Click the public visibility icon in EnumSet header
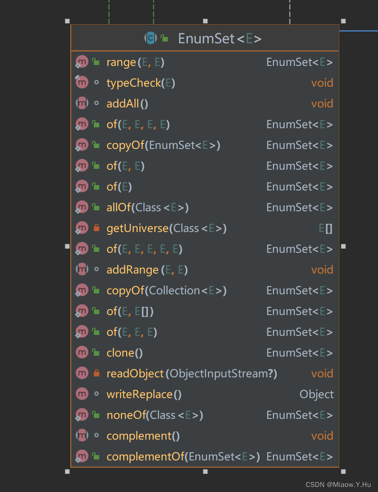The width and height of the screenshot is (378, 492). [x=164, y=38]
